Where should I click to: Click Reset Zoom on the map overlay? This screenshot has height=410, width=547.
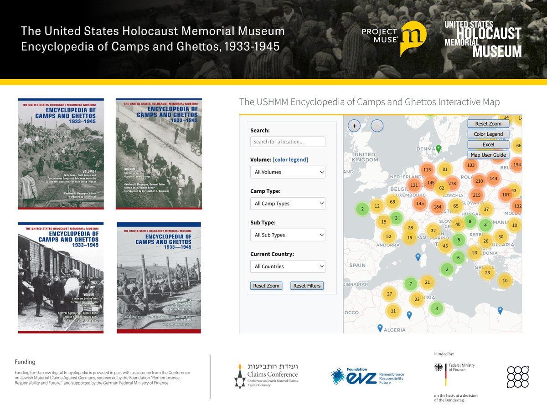pos(488,123)
